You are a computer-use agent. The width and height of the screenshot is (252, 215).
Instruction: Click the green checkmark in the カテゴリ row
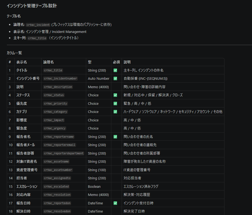click(x=115, y=112)
